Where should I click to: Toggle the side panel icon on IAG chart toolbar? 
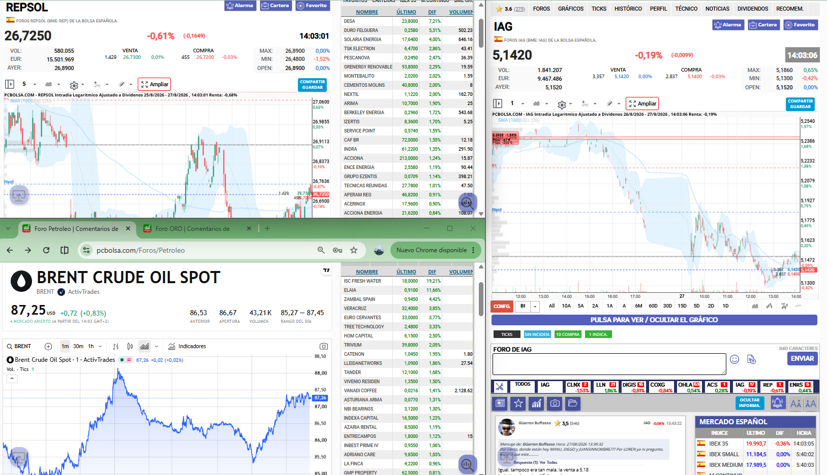click(498, 104)
